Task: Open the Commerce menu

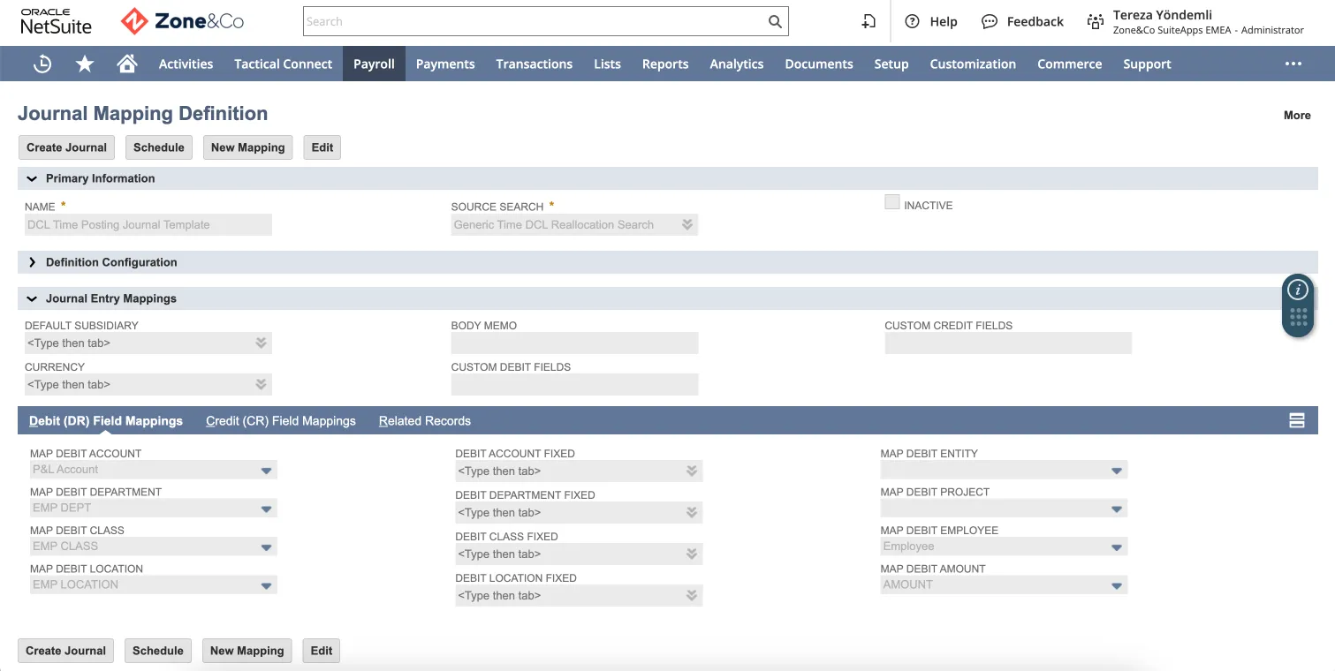Action: coord(1070,64)
